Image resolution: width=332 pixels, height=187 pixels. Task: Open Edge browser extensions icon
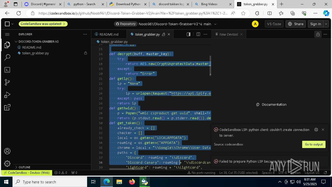click(x=257, y=14)
